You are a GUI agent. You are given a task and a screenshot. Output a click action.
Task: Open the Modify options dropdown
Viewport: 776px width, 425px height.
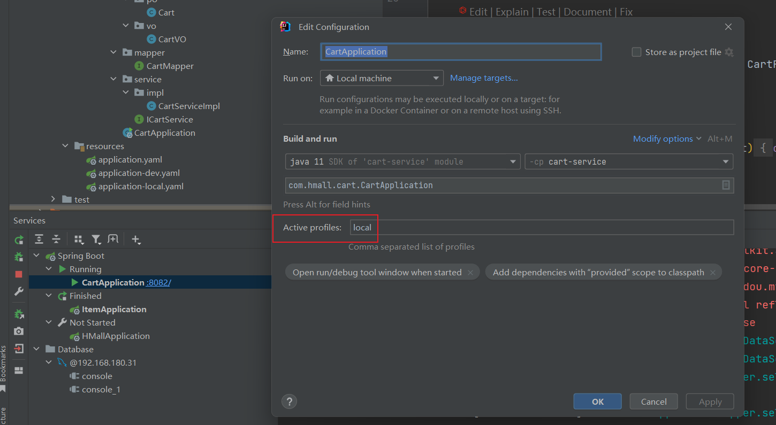pyautogui.click(x=667, y=138)
